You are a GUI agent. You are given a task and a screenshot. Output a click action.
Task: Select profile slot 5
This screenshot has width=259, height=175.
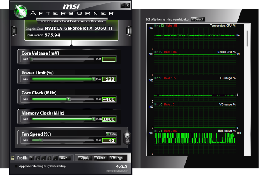55,158
